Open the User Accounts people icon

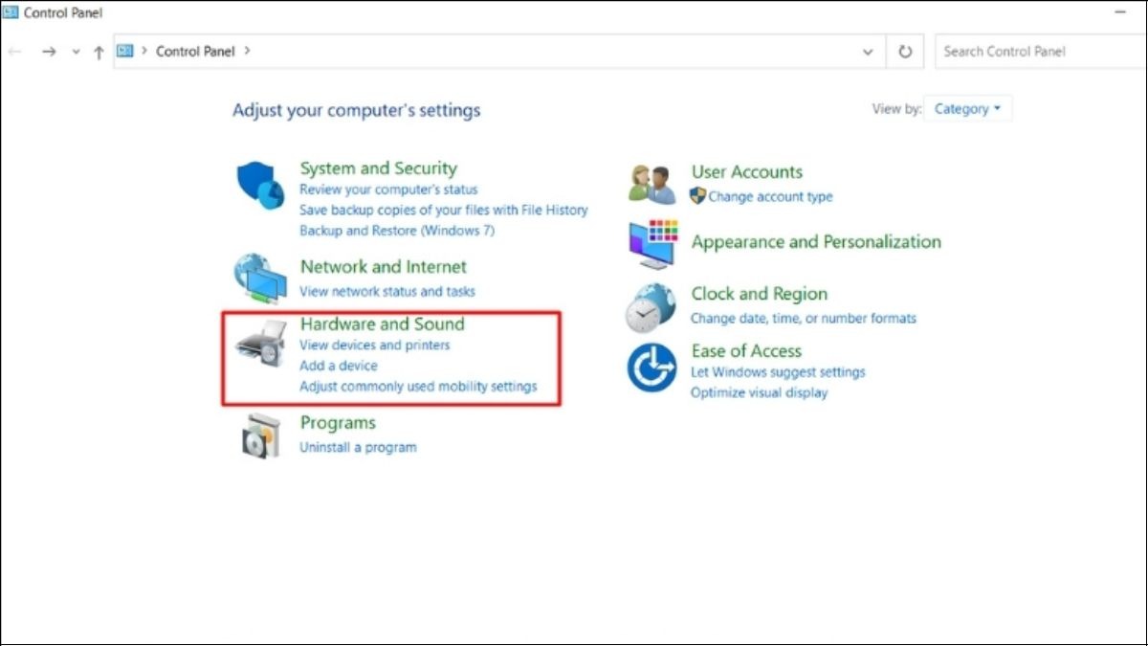point(652,184)
